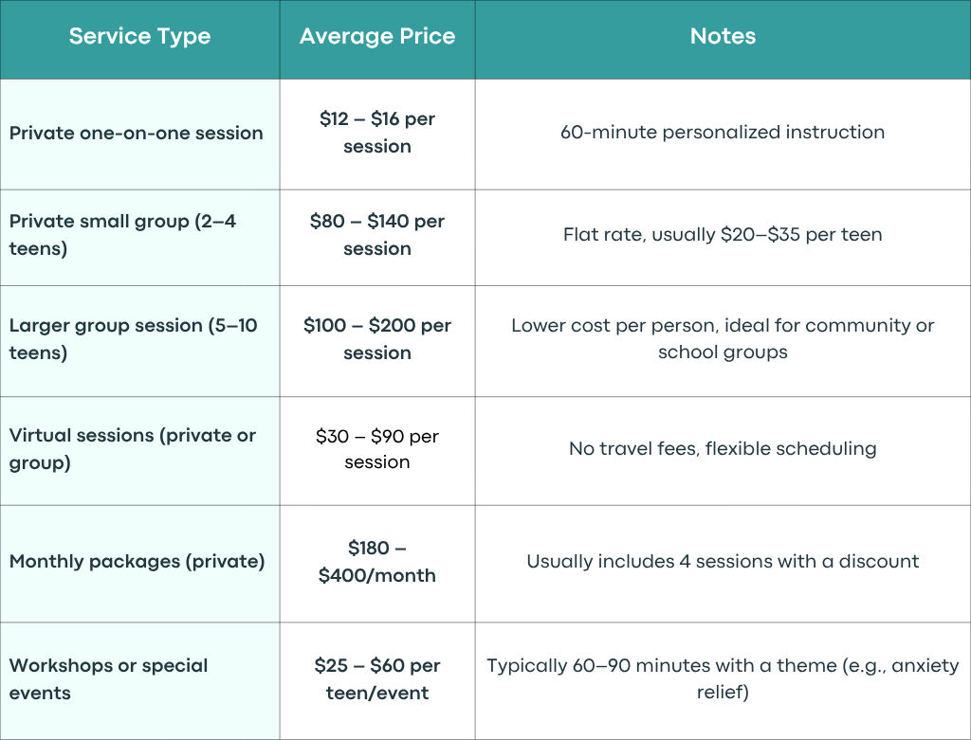Click the Average Price column header

coord(377,37)
